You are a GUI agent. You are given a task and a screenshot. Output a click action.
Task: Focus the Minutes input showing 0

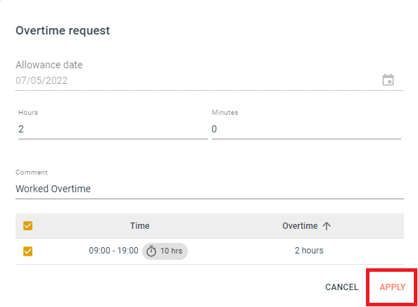(306, 129)
